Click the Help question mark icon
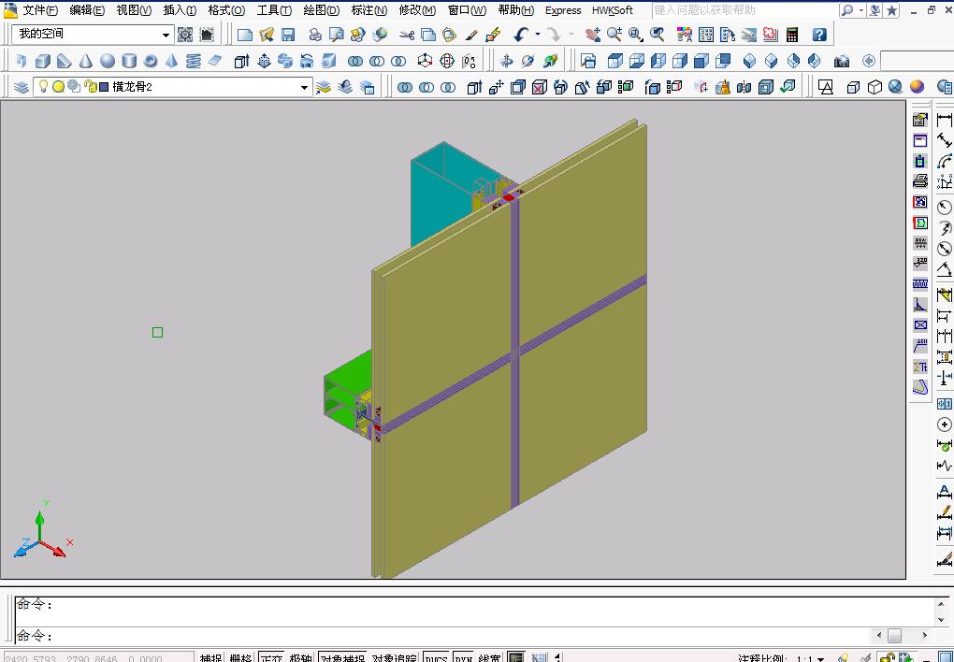Screen dimensions: 954x662 (819, 35)
